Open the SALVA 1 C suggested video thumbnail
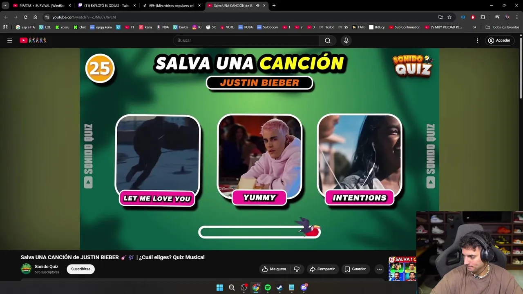Viewport: 523px width, 294px height. point(402,269)
